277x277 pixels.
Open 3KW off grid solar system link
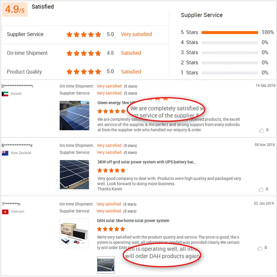pyautogui.click(x=147, y=162)
